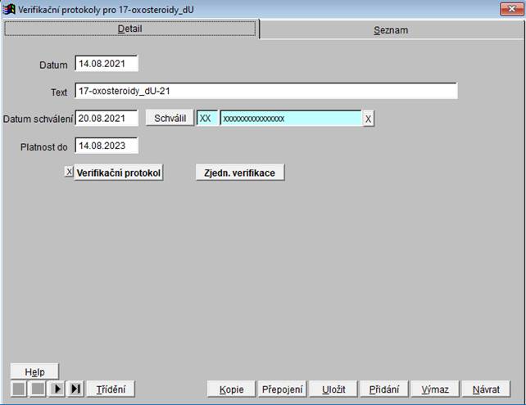Jump to the last record arrow
This screenshot has width=526, height=405.
[x=75, y=389]
